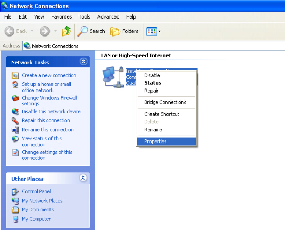Screen dimensions: 285x231
Task: Open the My Computer link
Action: [36, 219]
